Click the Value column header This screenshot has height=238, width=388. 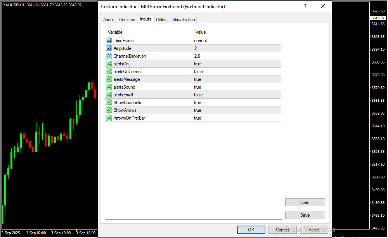(x=237, y=32)
